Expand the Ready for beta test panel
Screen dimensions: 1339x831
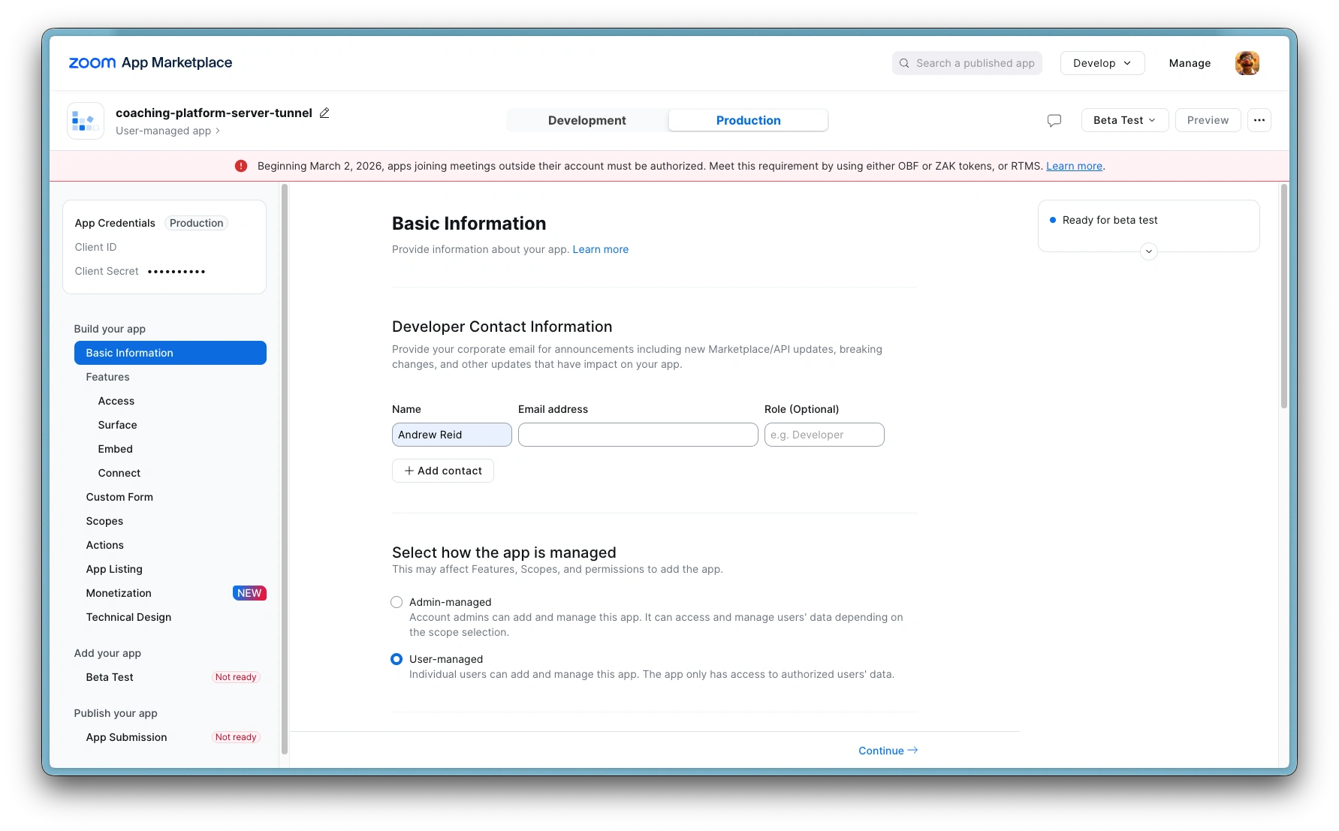click(1148, 251)
